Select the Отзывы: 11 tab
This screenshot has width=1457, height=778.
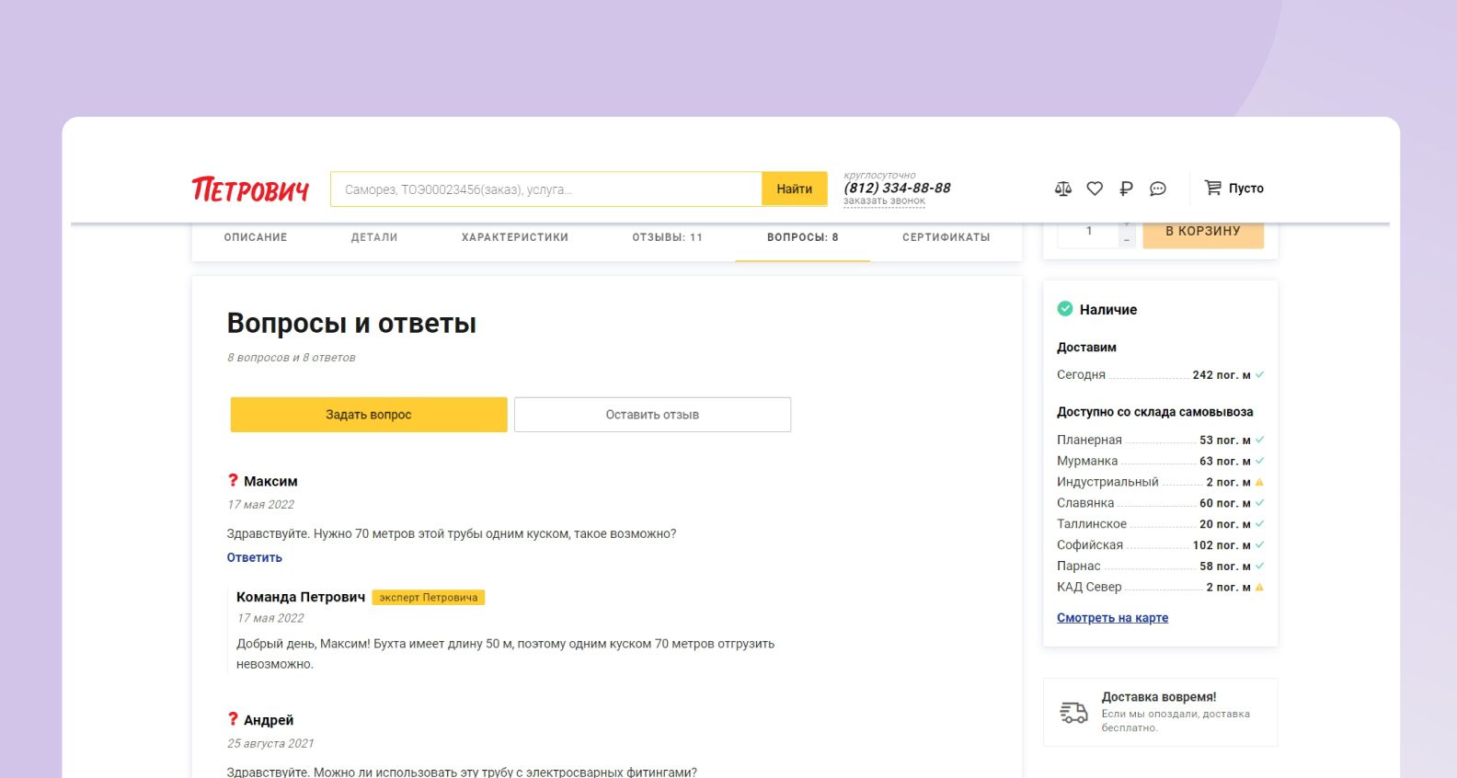667,237
